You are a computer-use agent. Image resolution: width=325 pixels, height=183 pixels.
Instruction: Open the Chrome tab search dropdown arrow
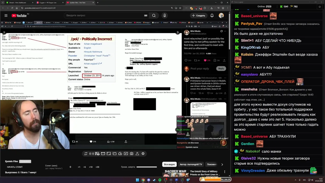(3, 3)
